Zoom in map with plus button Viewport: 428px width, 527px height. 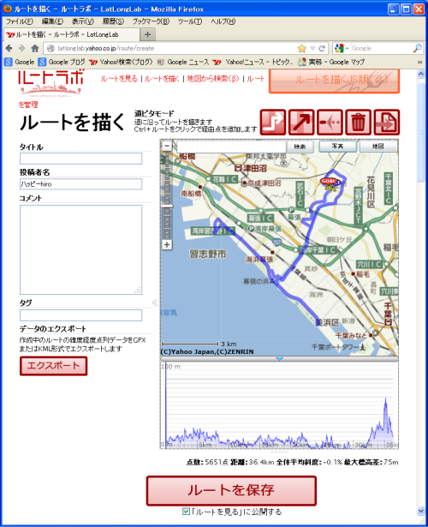click(x=167, y=245)
